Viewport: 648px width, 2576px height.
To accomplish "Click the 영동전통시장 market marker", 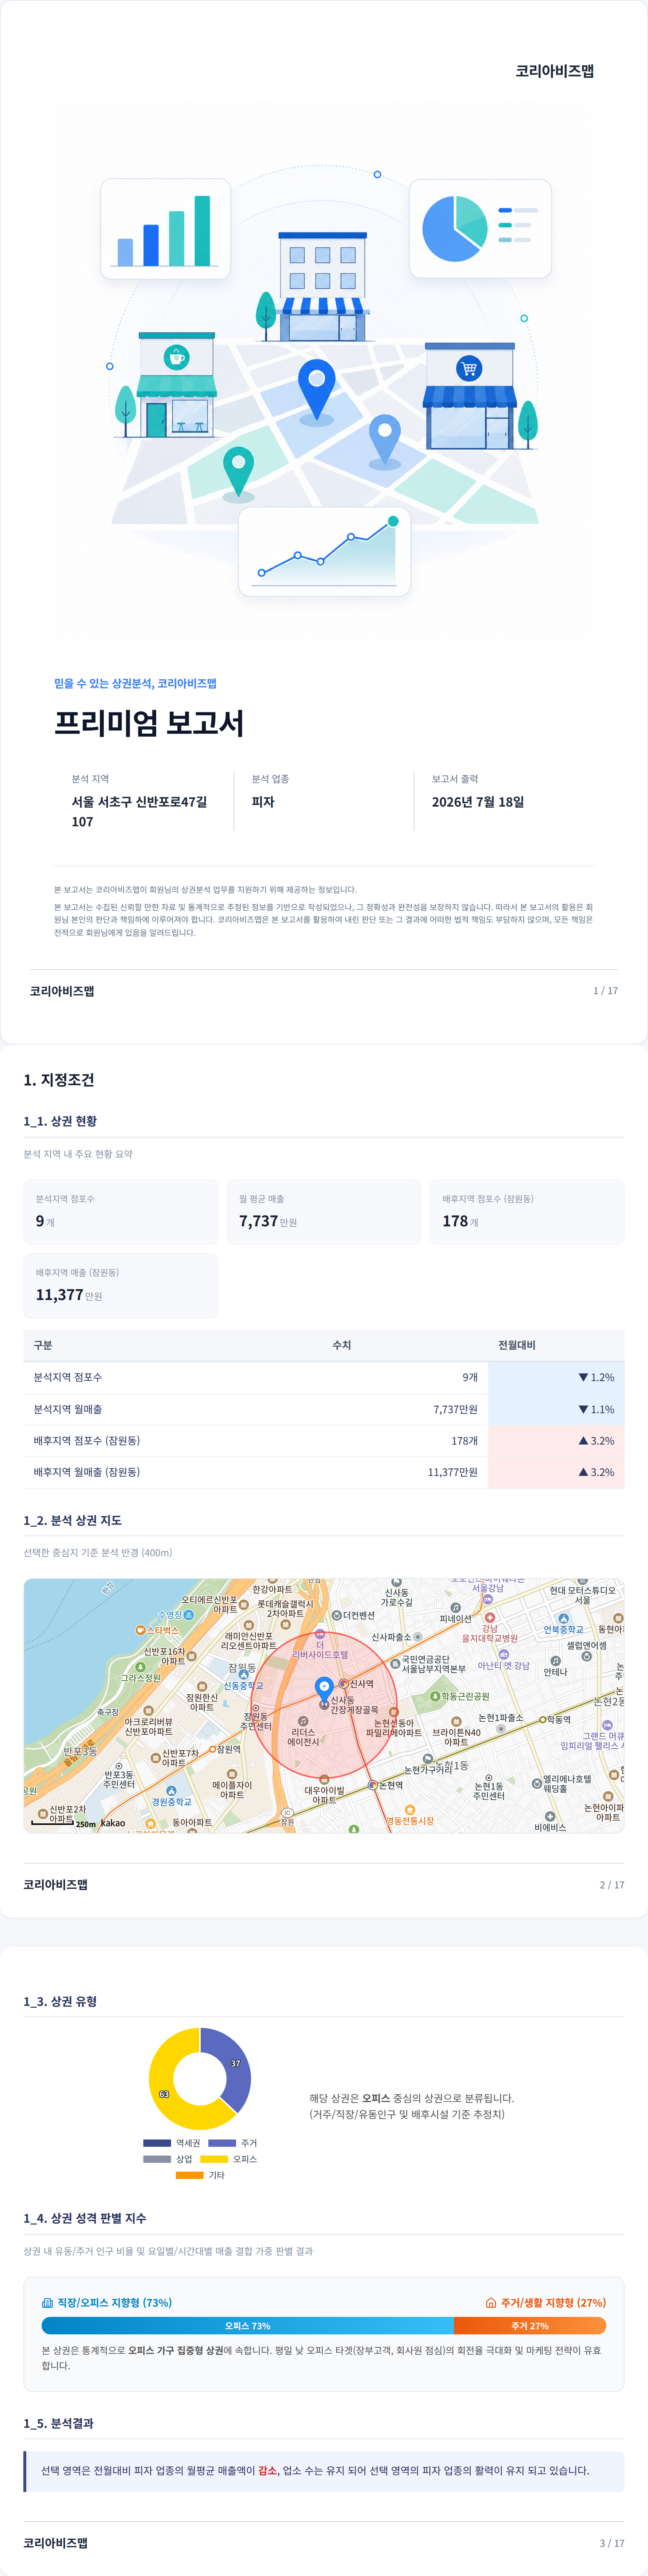I will (x=410, y=1810).
